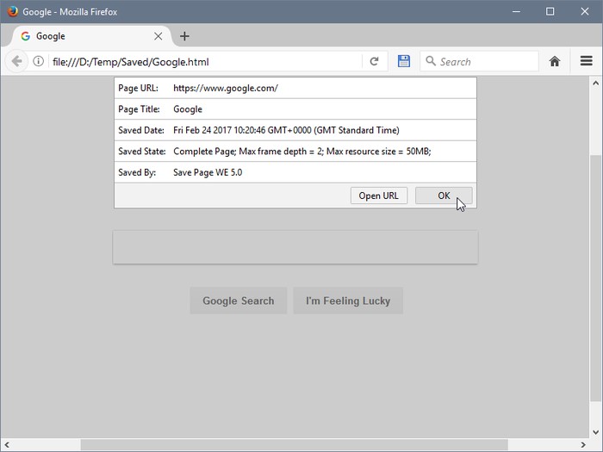The image size is (603, 452).
Task: Click the Open URL button
Action: [378, 195]
